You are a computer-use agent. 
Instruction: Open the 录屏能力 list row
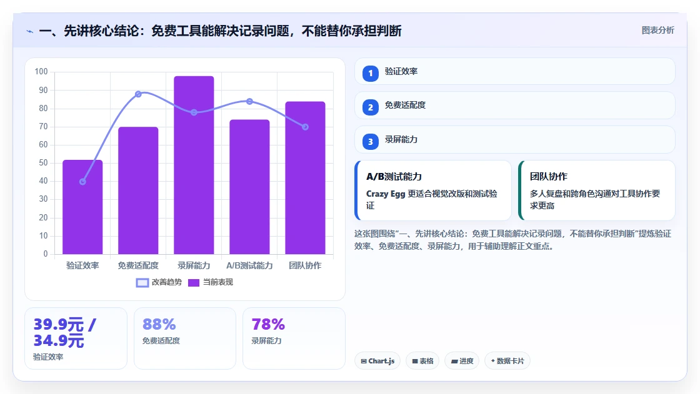515,140
